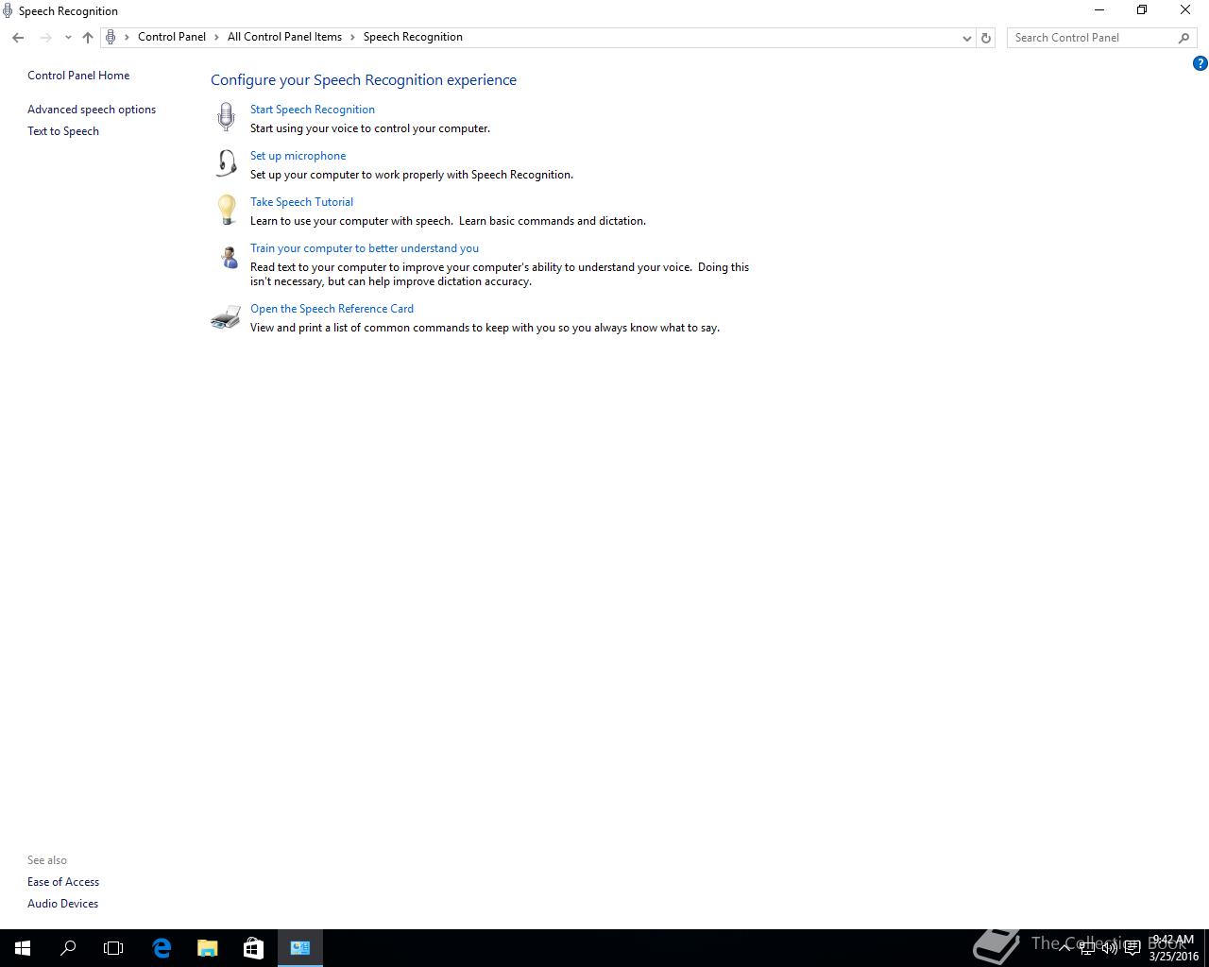
Task: Go forward using the forward arrow
Action: click(45, 38)
